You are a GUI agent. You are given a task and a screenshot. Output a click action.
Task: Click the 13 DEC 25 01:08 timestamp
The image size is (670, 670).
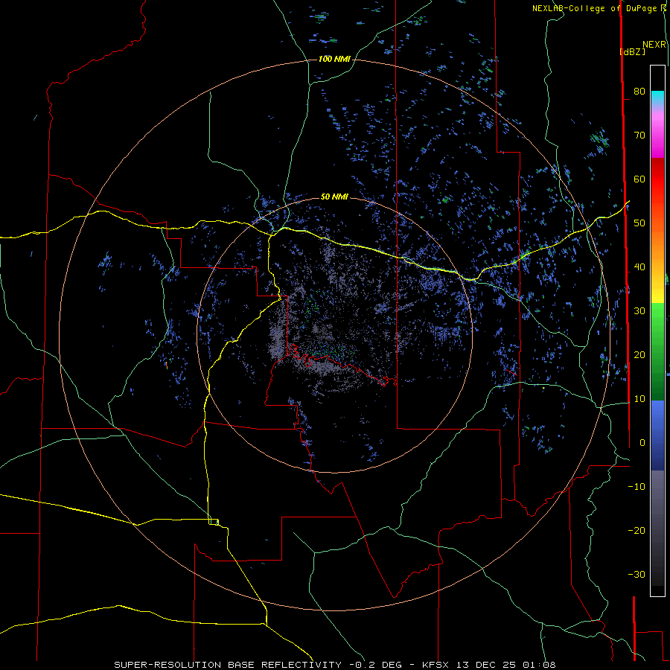click(x=505, y=665)
